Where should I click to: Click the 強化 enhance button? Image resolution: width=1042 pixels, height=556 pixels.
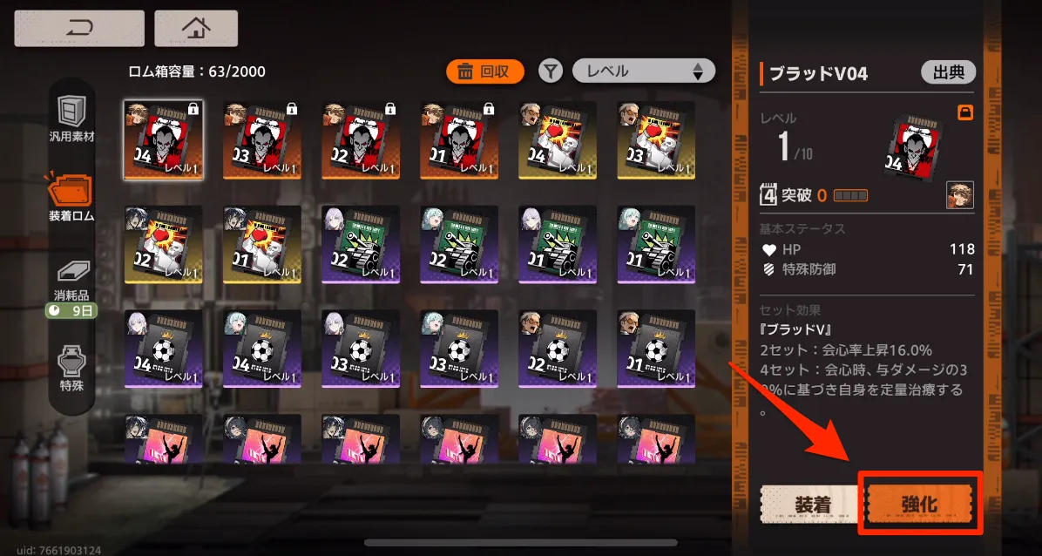coord(920,504)
